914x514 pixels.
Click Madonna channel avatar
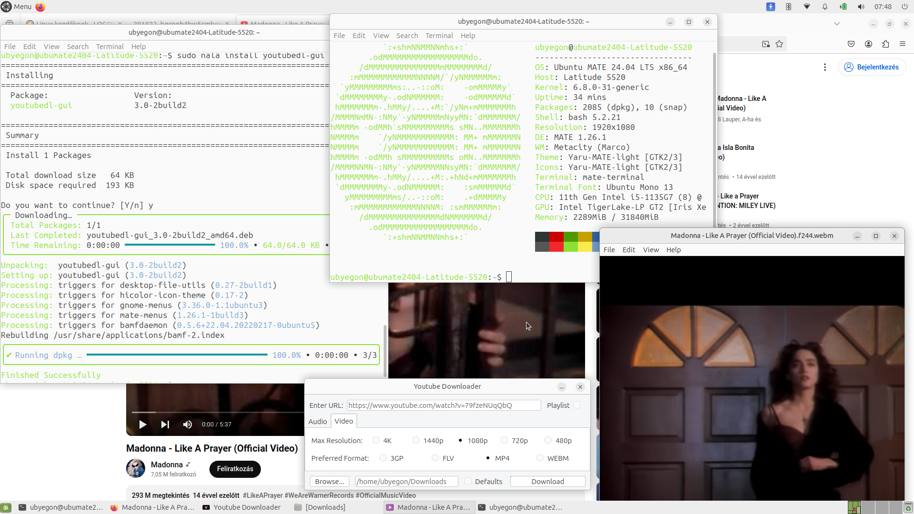click(136, 468)
